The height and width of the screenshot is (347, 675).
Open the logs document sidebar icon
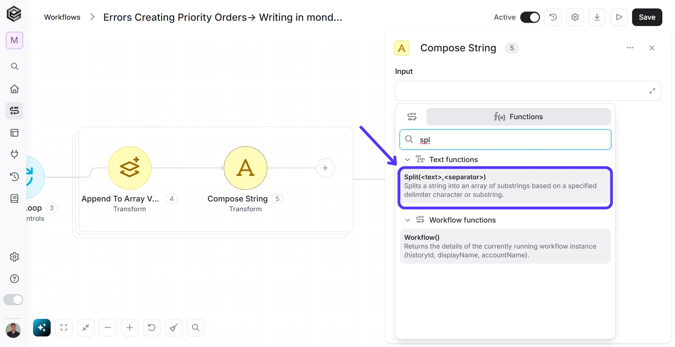pos(14,199)
